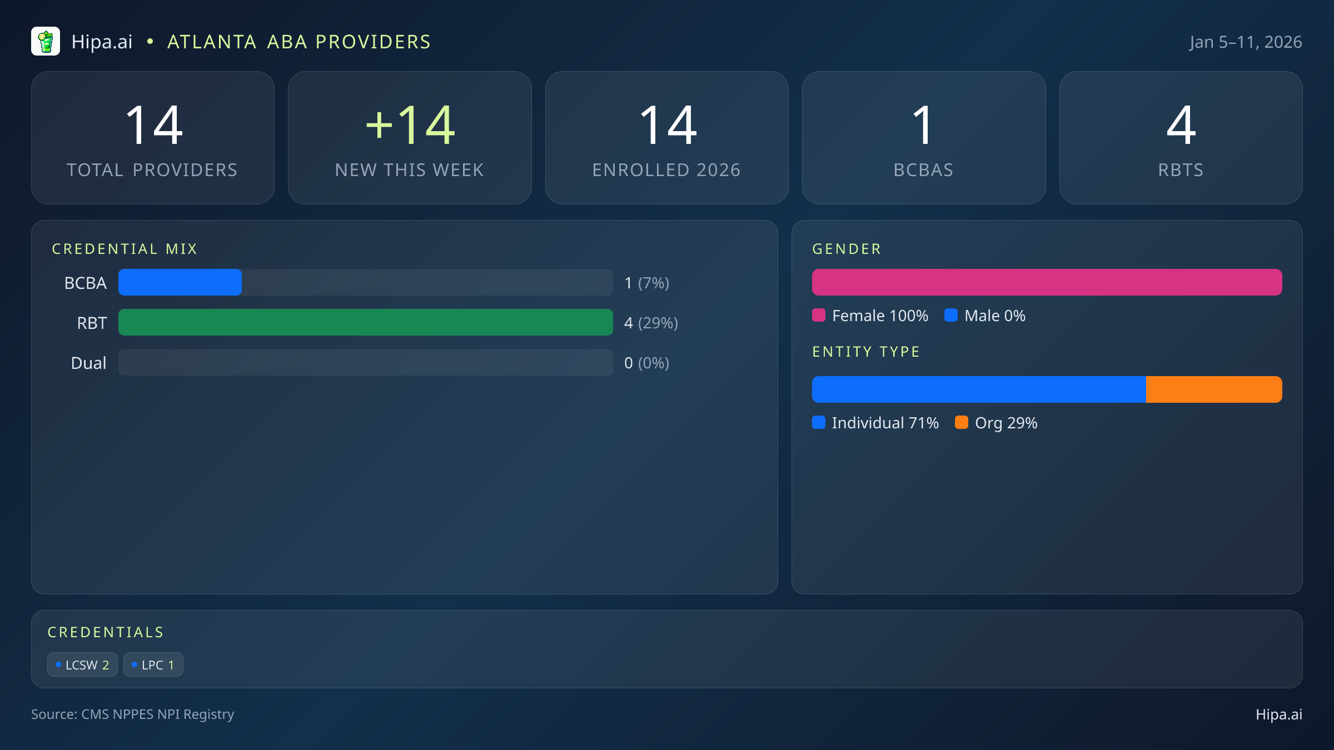The image size is (1334, 750).
Task: Select the pink Female legend swatch
Action: click(819, 315)
